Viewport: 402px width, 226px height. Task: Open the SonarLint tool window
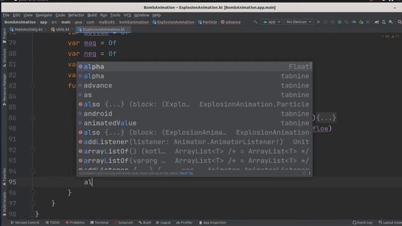tap(123, 223)
